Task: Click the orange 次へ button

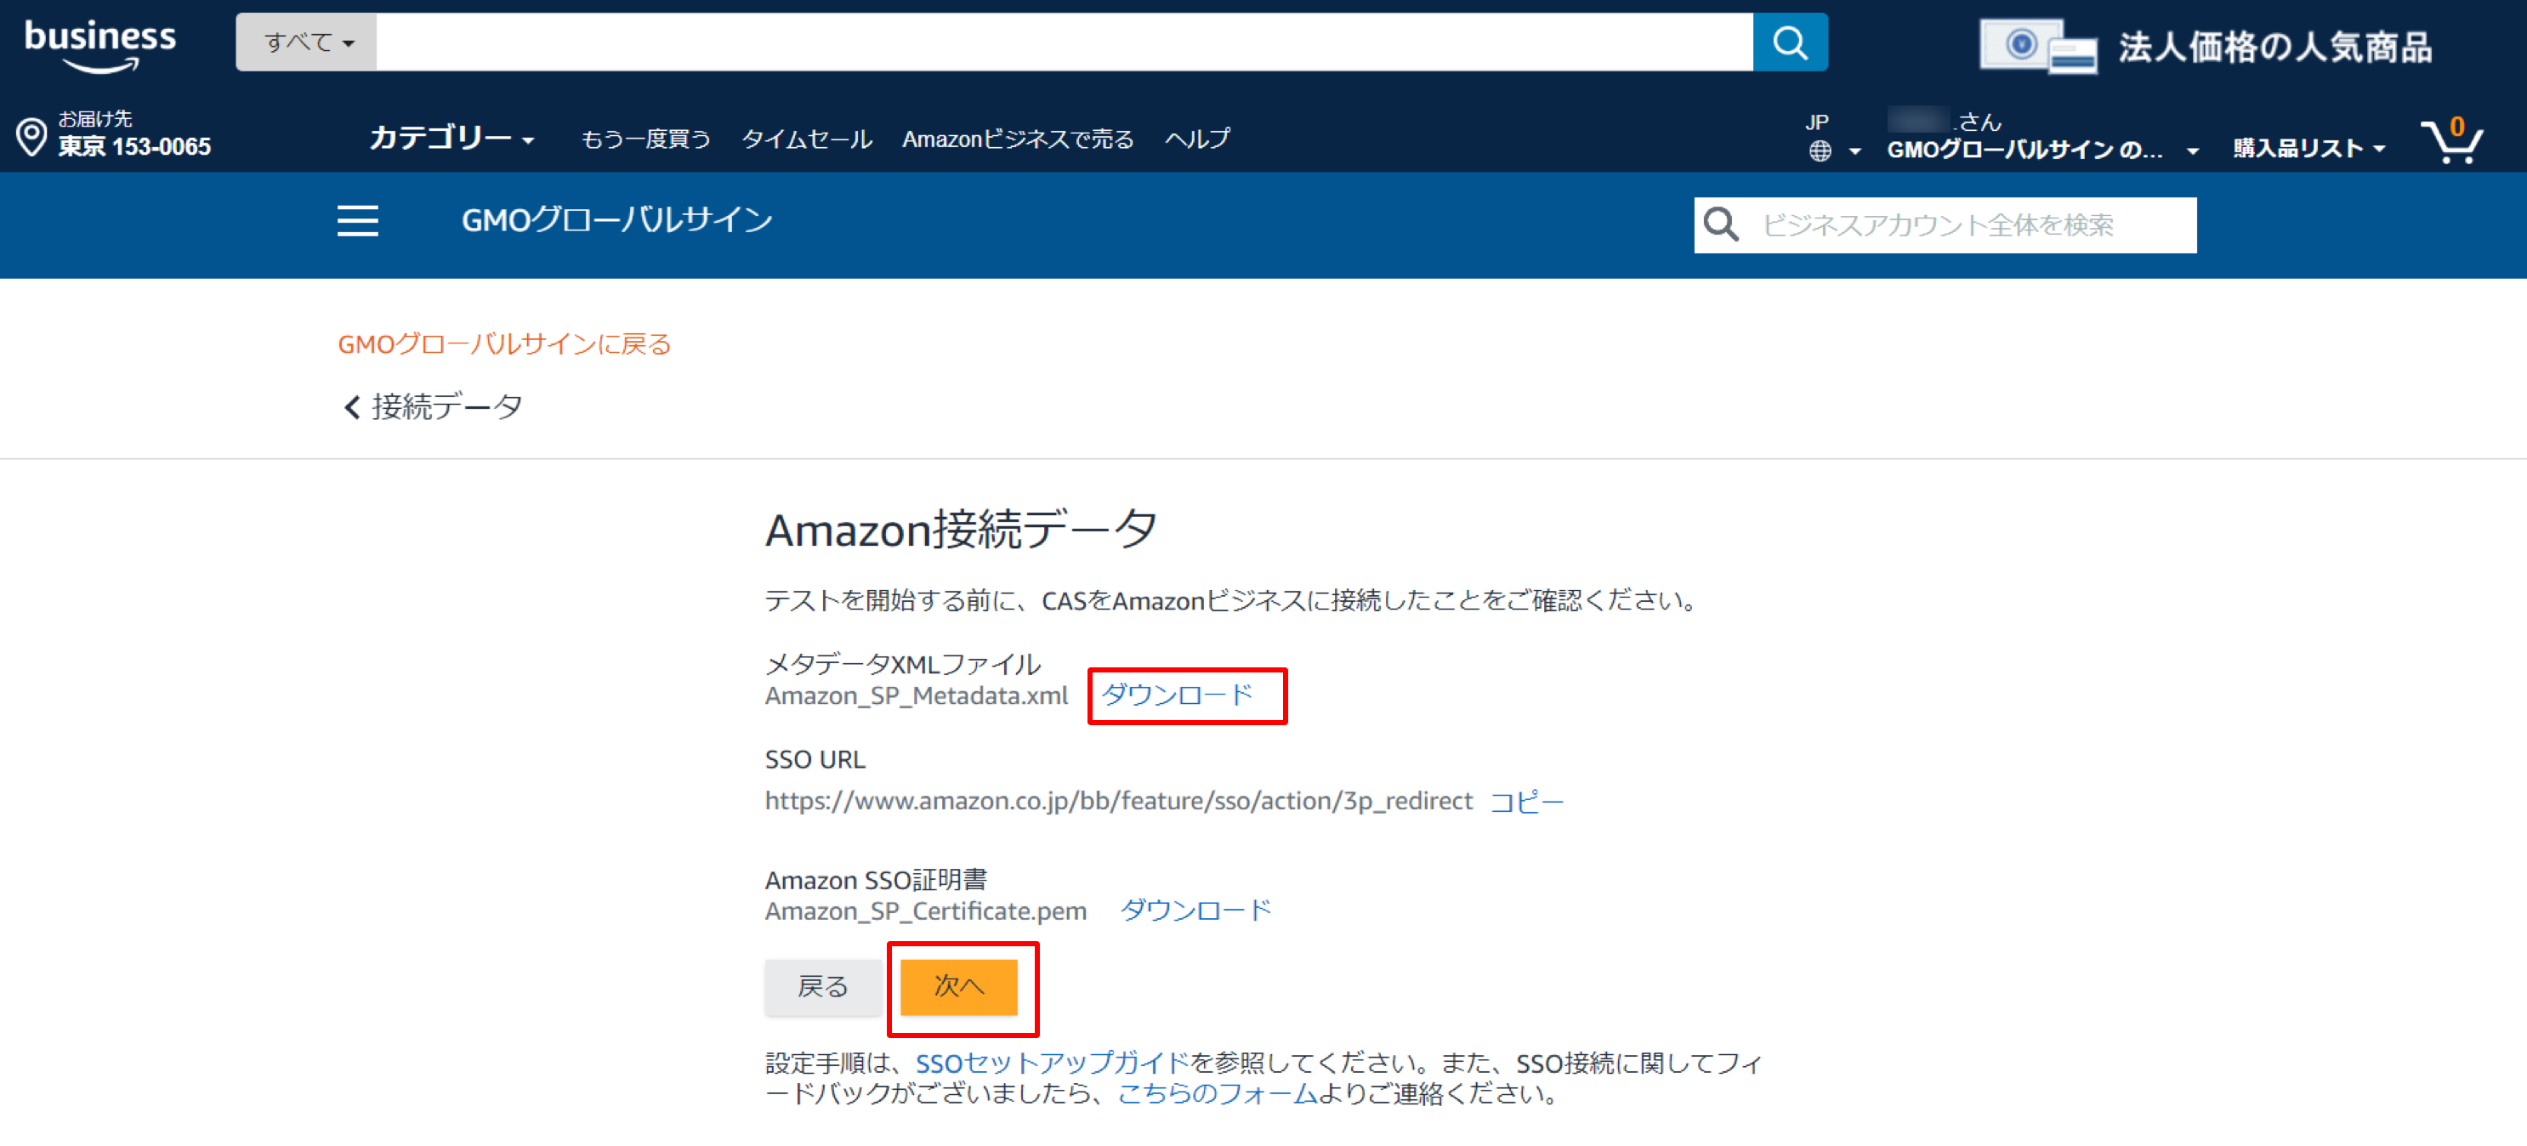Action: [x=958, y=986]
